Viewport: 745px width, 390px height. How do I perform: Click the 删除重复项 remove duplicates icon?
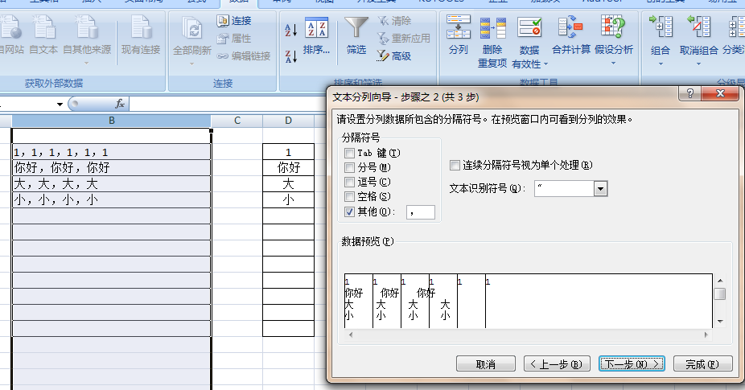pos(492,29)
